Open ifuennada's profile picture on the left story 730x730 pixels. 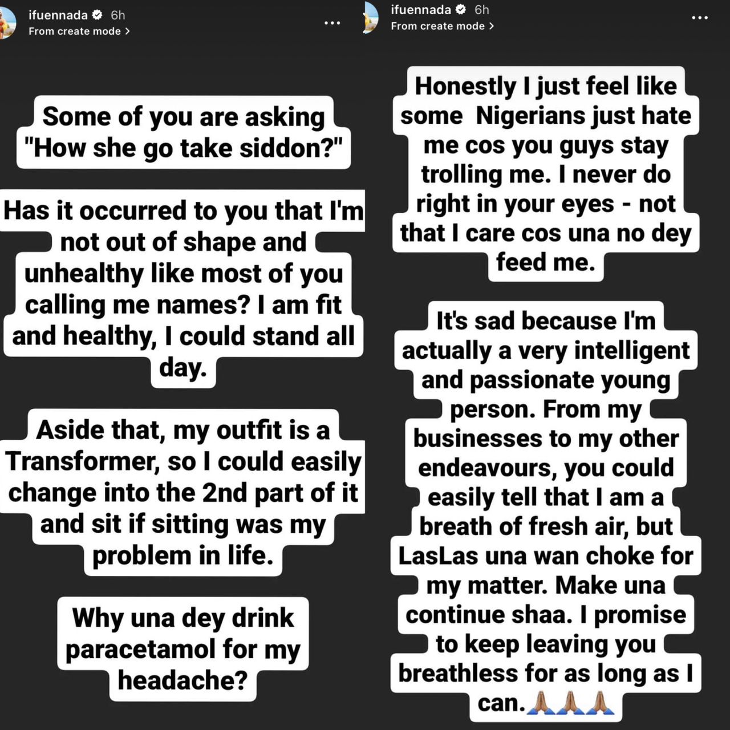7,23
